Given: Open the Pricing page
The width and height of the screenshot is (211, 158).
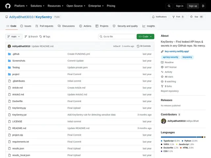Looking at the screenshot, I should pyautogui.click(x=111, y=6).
